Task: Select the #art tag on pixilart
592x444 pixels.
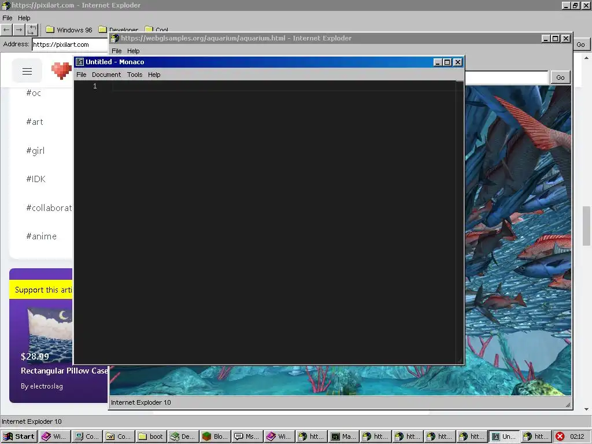Action: coord(35,121)
